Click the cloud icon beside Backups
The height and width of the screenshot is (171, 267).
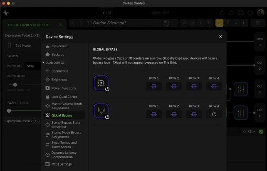pos(47,54)
